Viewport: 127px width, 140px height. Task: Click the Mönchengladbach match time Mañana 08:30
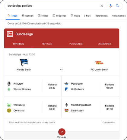[110, 107]
